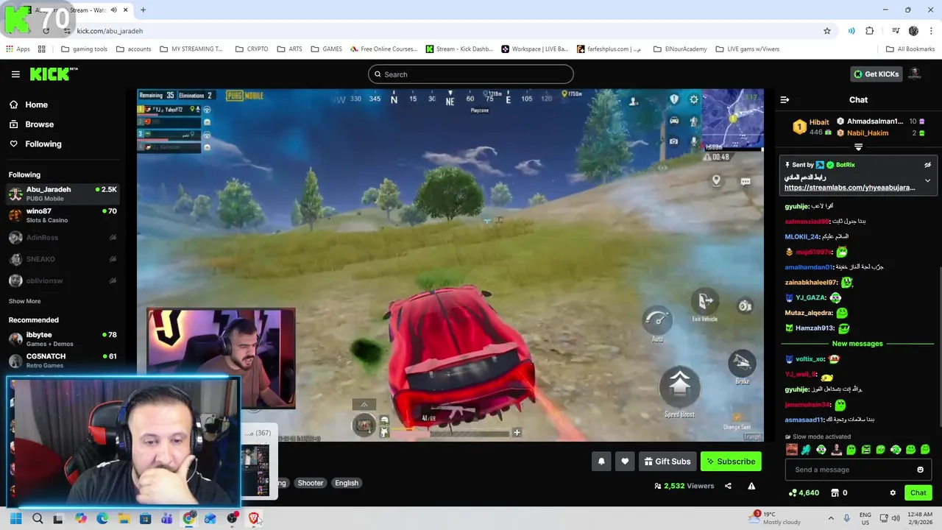The image size is (942, 530).
Task: Open the 4,640 channel points balance
Action: click(804, 492)
